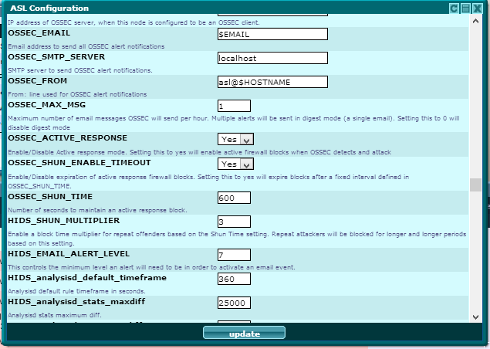Click 'IP address of OSSEC server' description
Screen dimensions: 490x349
tap(133, 22)
